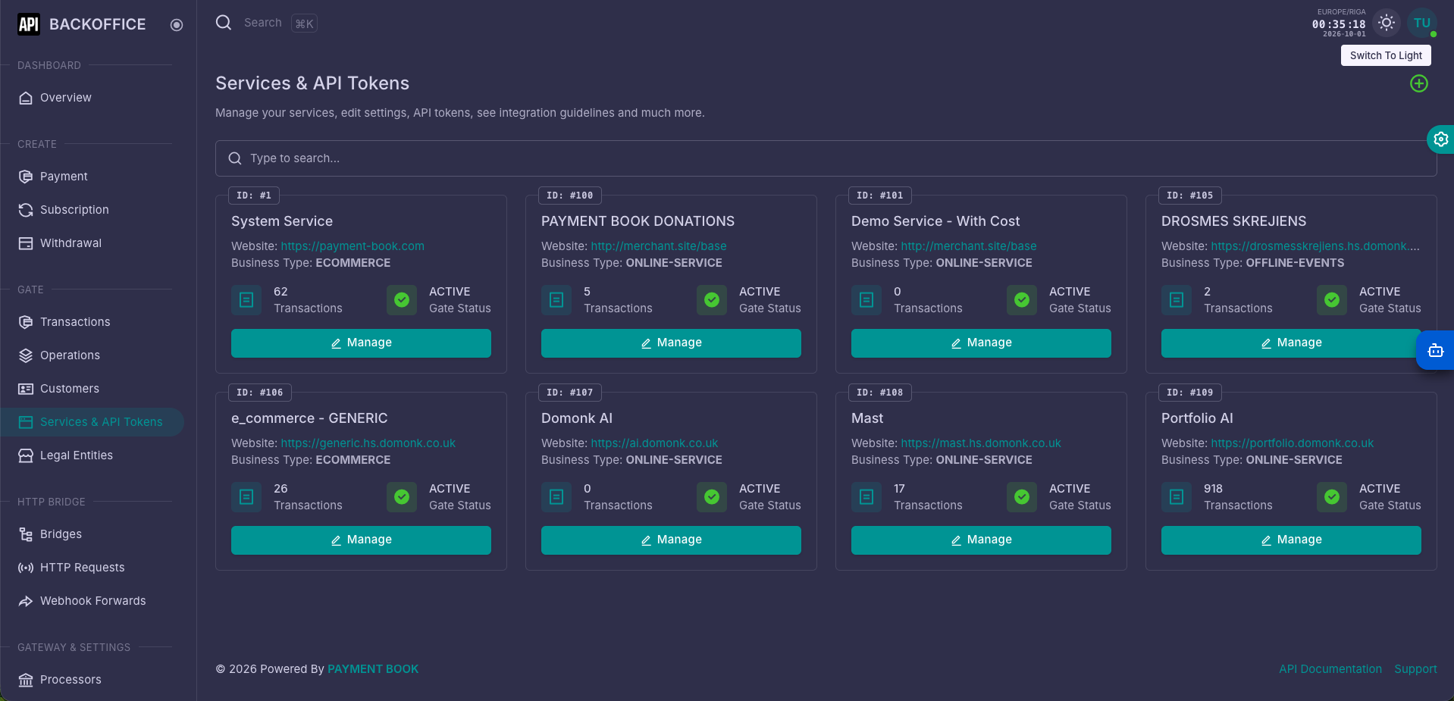Manage the Portfolio AI service

(x=1291, y=540)
